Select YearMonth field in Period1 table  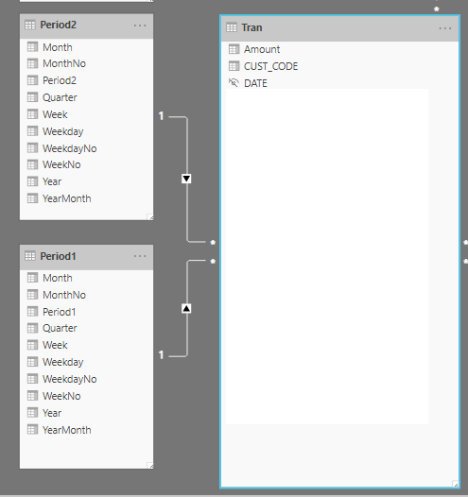pos(67,430)
